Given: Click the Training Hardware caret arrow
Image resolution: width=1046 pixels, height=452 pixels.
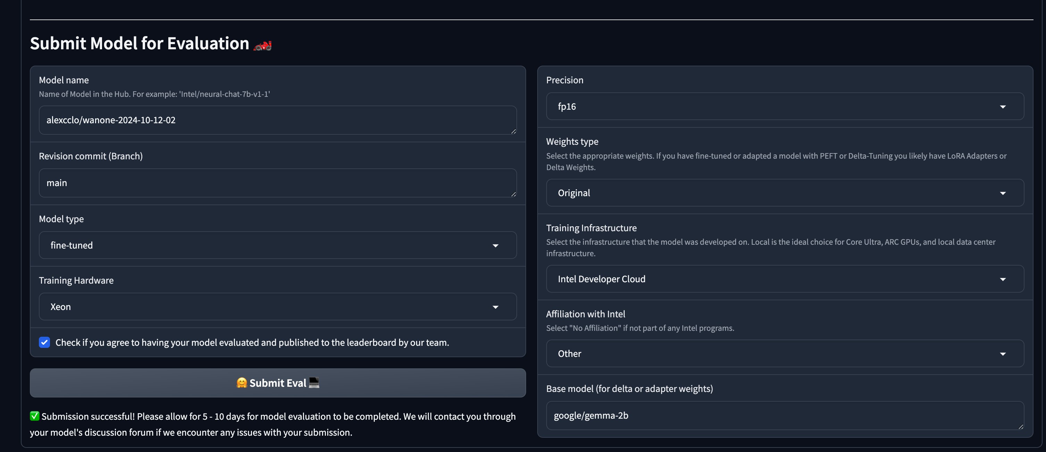Looking at the screenshot, I should pos(495,307).
